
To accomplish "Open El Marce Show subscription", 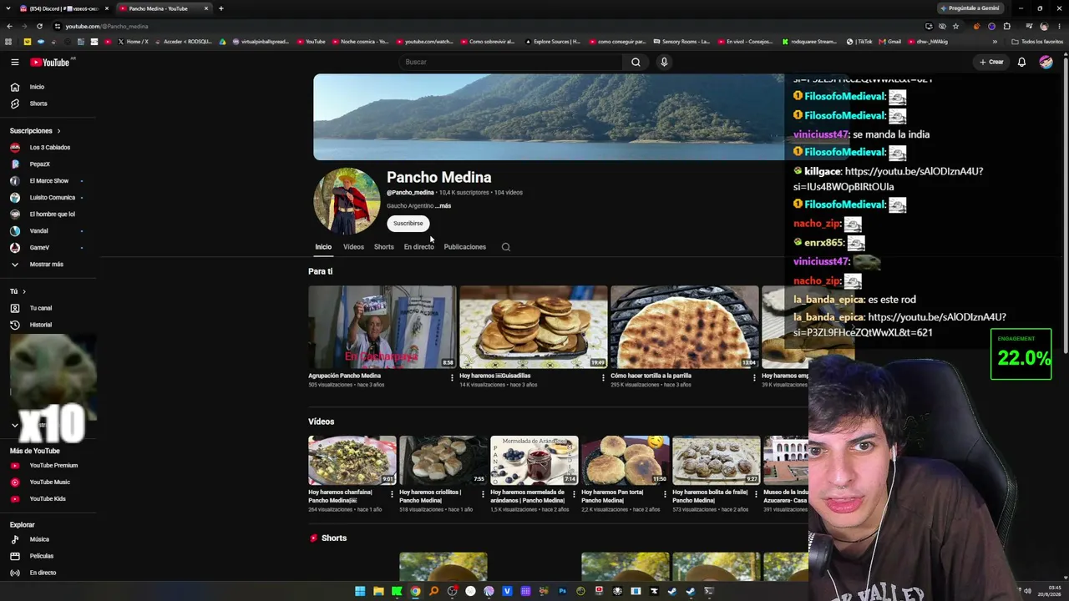I will click(49, 181).
